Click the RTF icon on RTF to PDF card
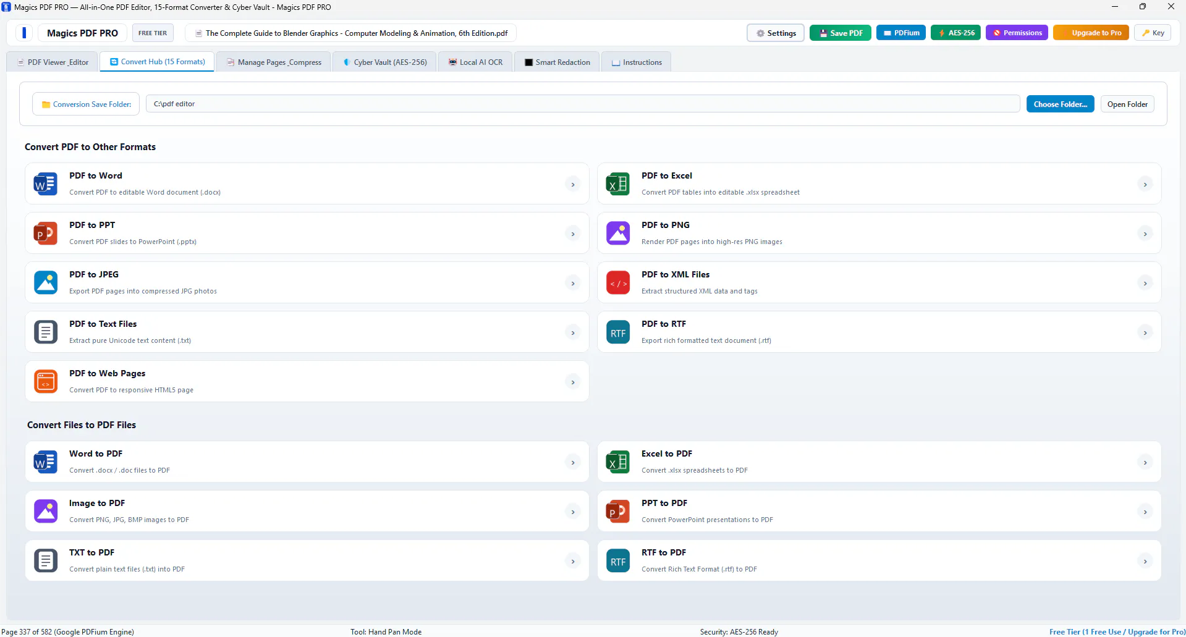 tap(618, 561)
